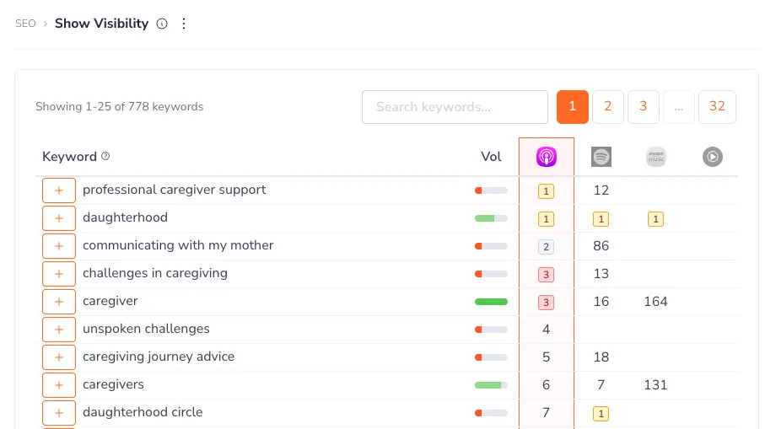Go to results page 1

(x=573, y=107)
